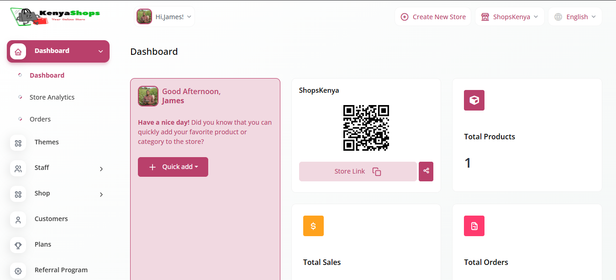Expand the Shop sidebar menu

click(58, 194)
